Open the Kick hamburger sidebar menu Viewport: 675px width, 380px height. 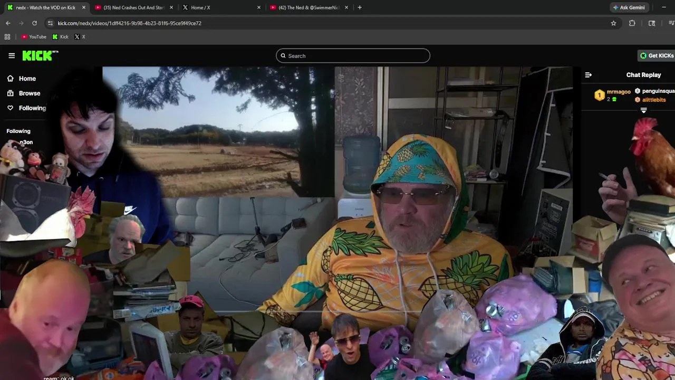[12, 55]
